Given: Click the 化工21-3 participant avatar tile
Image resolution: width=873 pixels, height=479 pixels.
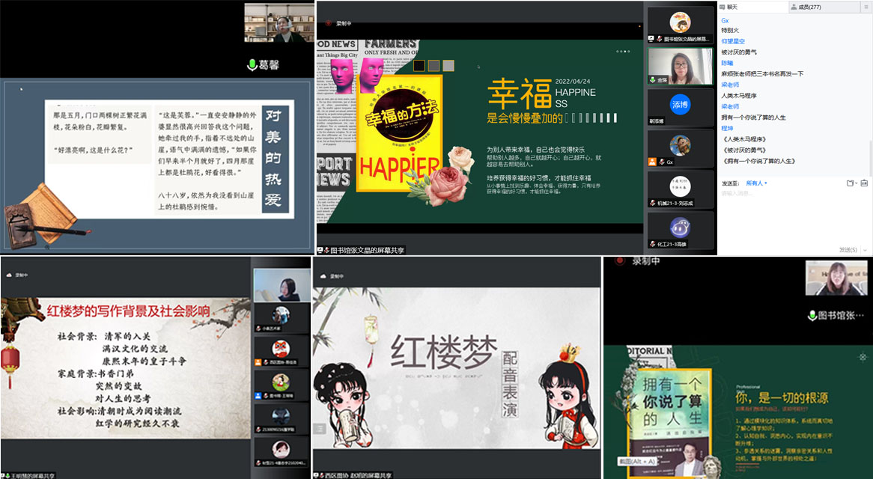Looking at the screenshot, I should point(680,229).
